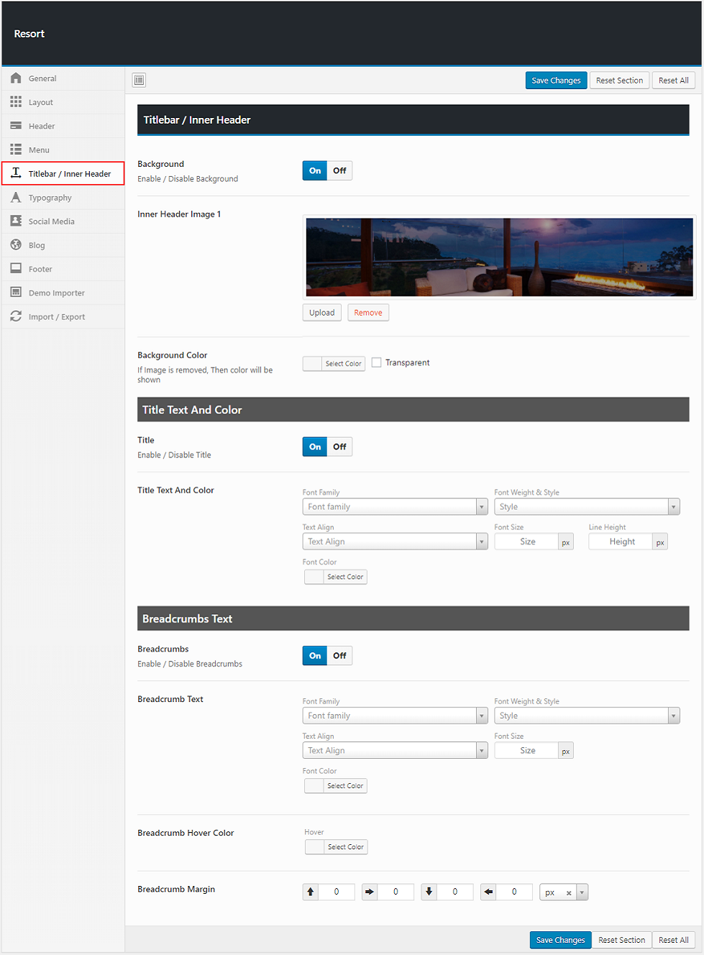Open the Header menu section
Image resolution: width=704 pixels, height=955 pixels.
42,127
